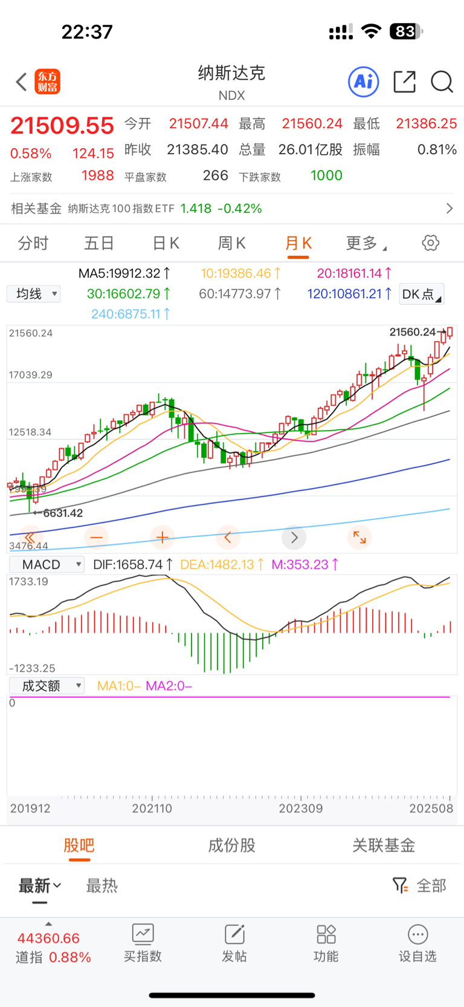The width and height of the screenshot is (464, 1007).
Task: Tap the DEA:1482.13 value
Action: coord(222,564)
